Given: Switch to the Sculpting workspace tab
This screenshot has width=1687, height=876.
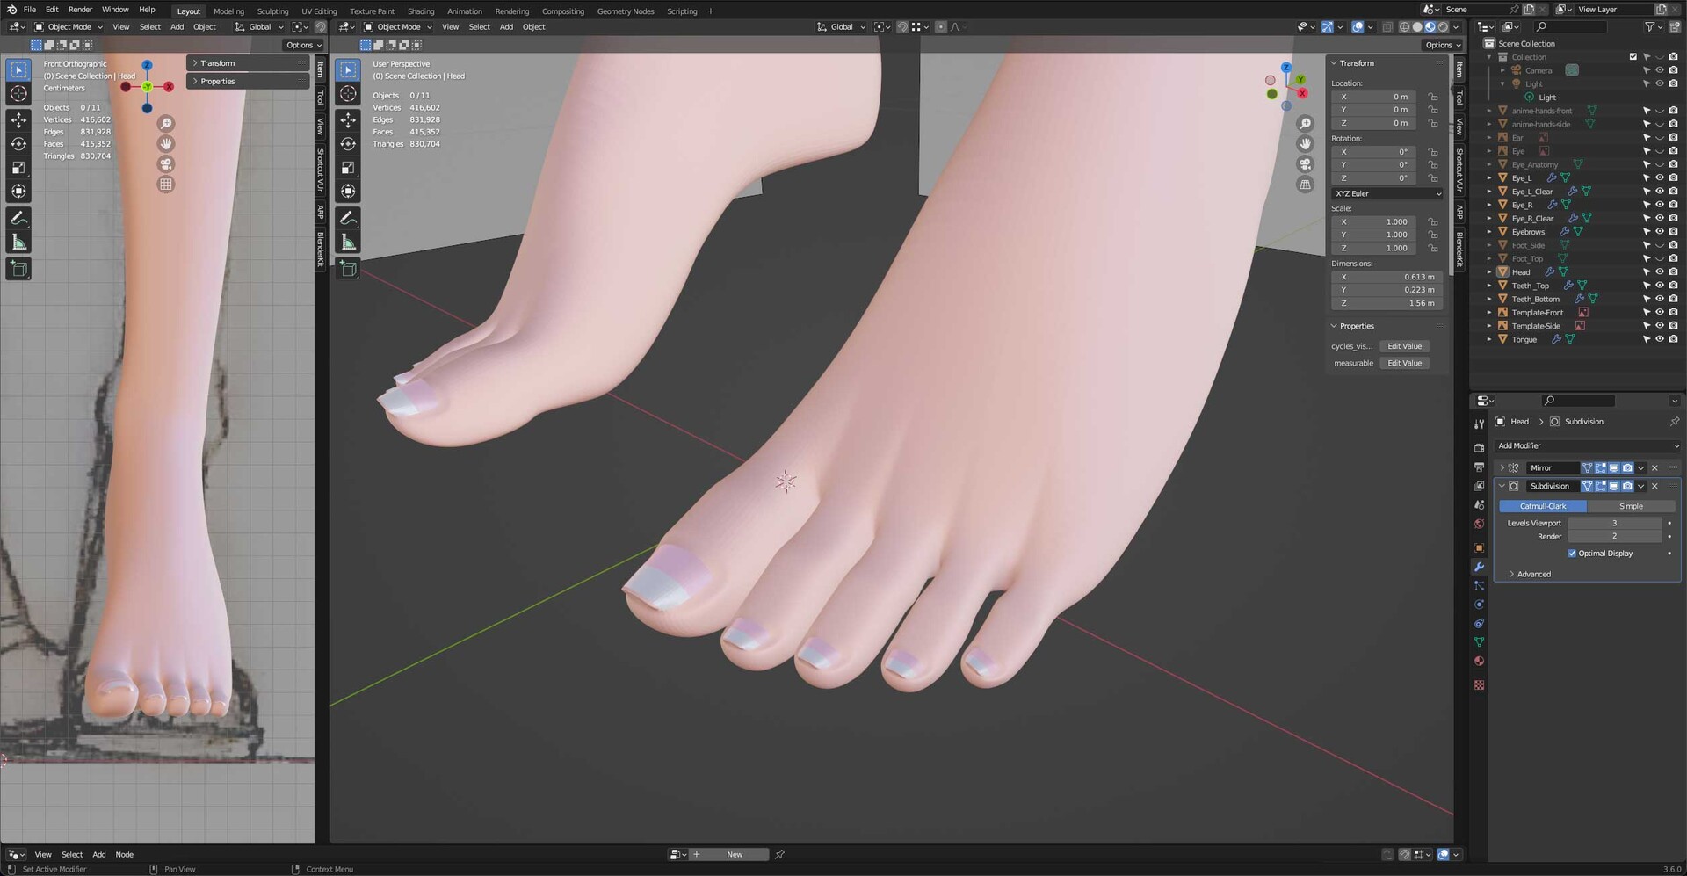Looking at the screenshot, I should pos(272,11).
